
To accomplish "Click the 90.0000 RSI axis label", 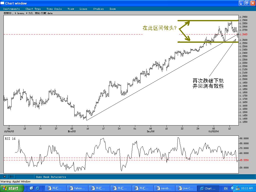I will 244,138.
